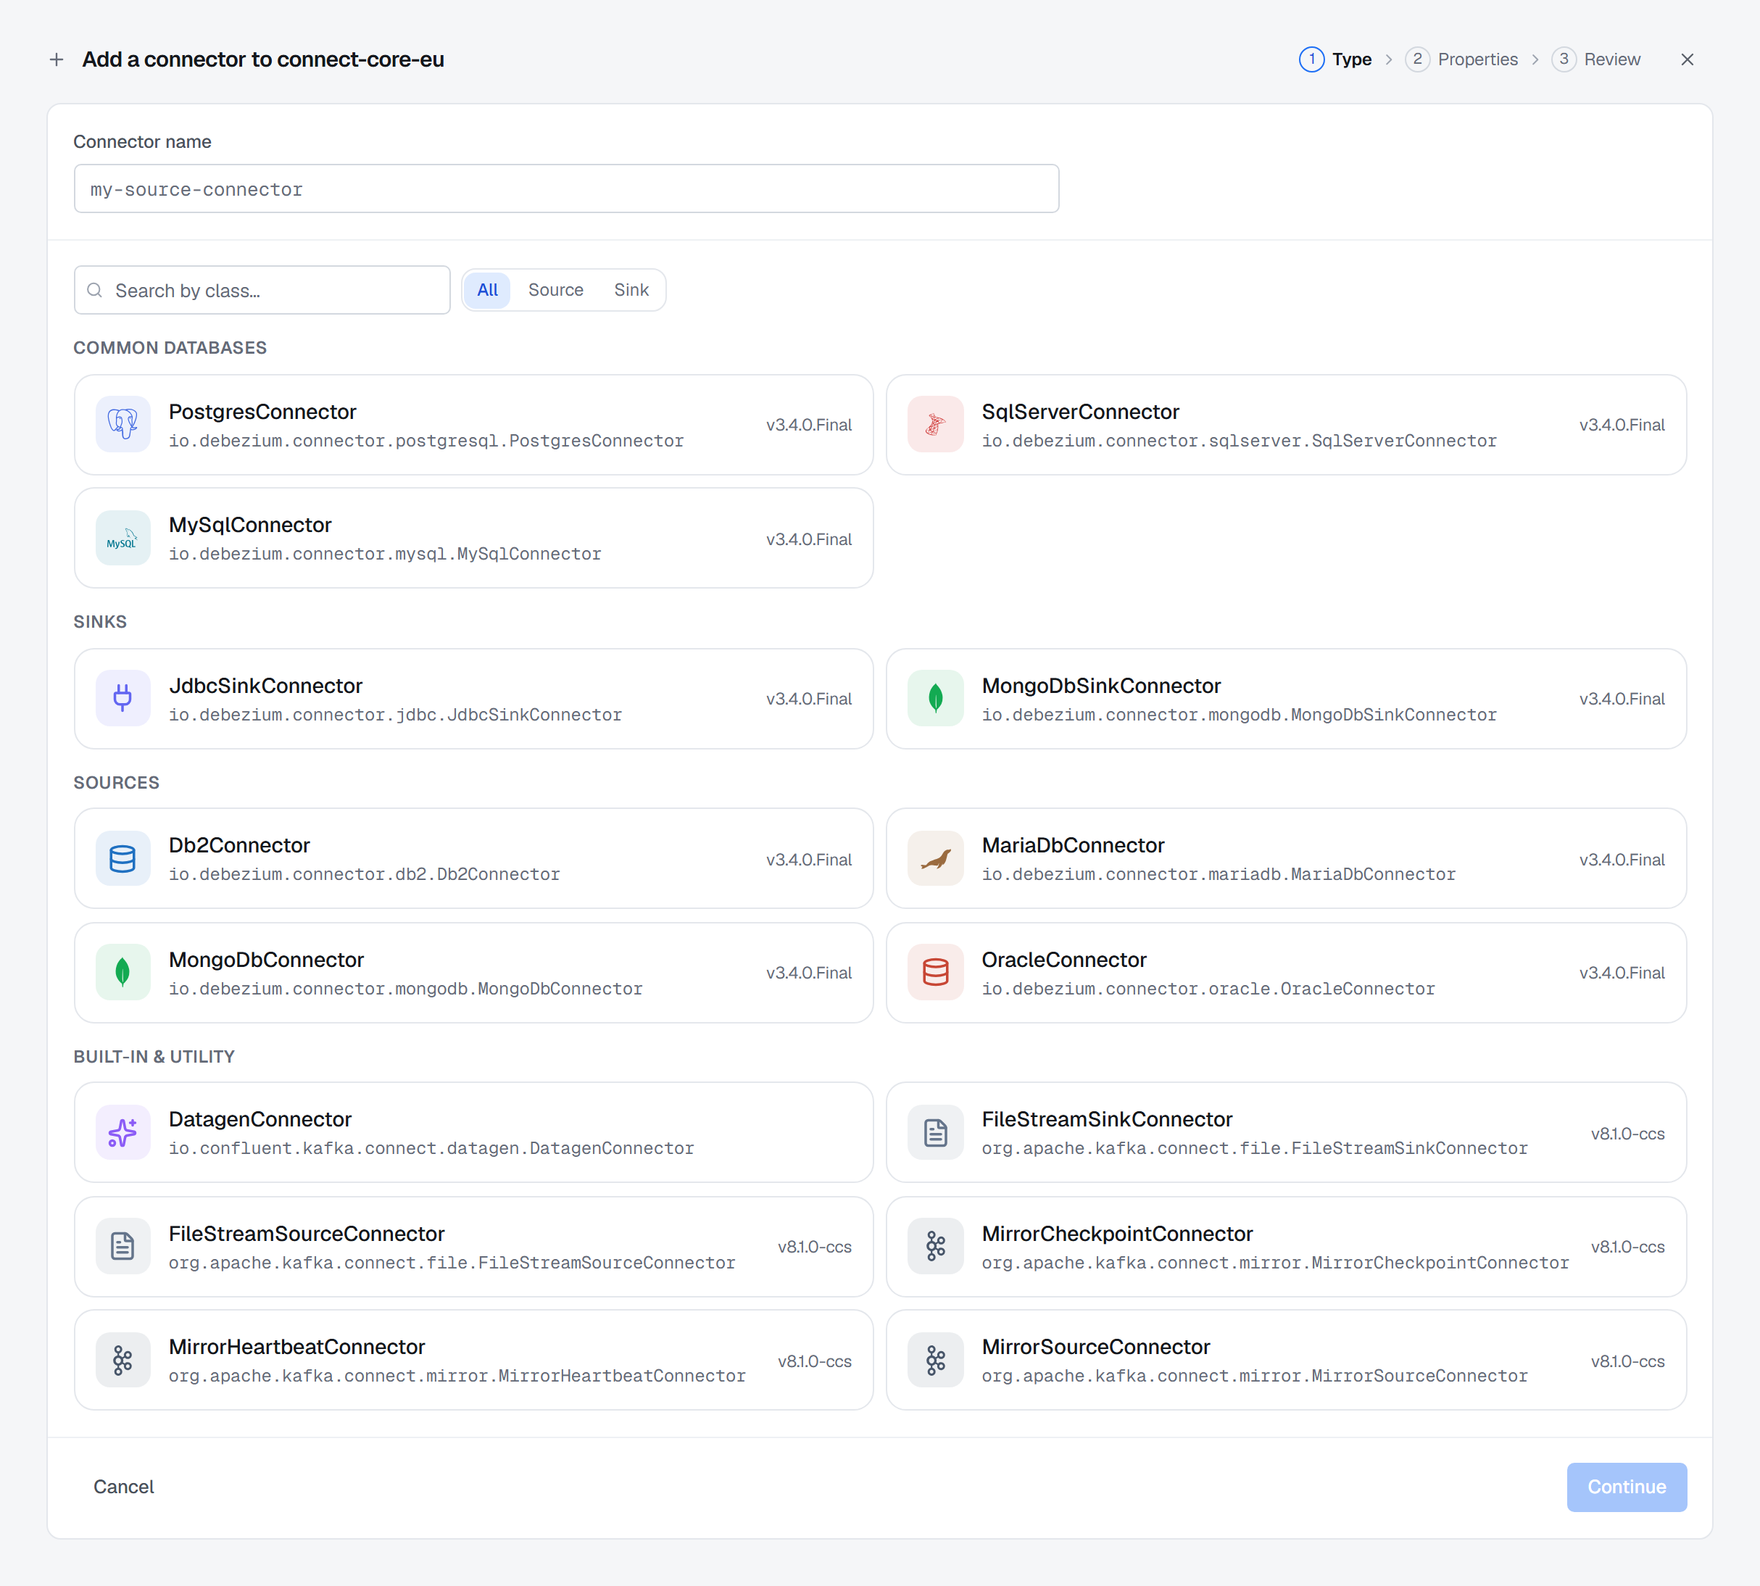Click the FileStreamSinkConnector file icon
This screenshot has width=1760, height=1586.
pyautogui.click(x=935, y=1133)
